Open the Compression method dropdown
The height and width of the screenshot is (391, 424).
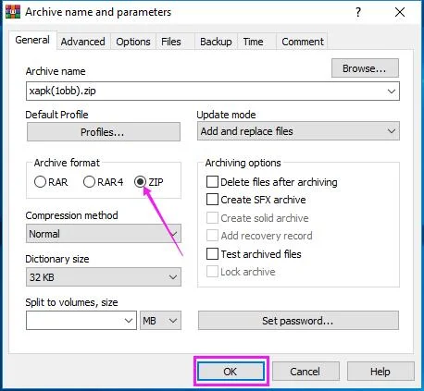pos(104,234)
